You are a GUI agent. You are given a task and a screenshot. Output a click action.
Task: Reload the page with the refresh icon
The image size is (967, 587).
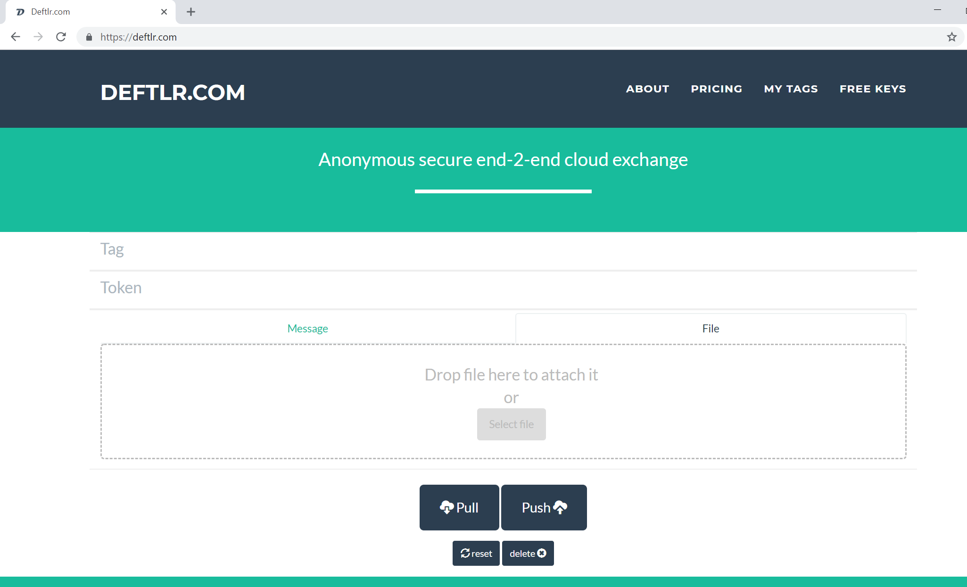point(61,37)
